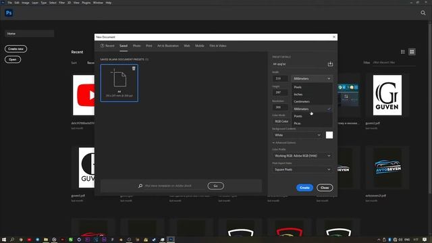Image resolution: width=432 pixels, height=243 pixels.
Task: Click the Go button for Adobe Stock
Action: coord(216,186)
